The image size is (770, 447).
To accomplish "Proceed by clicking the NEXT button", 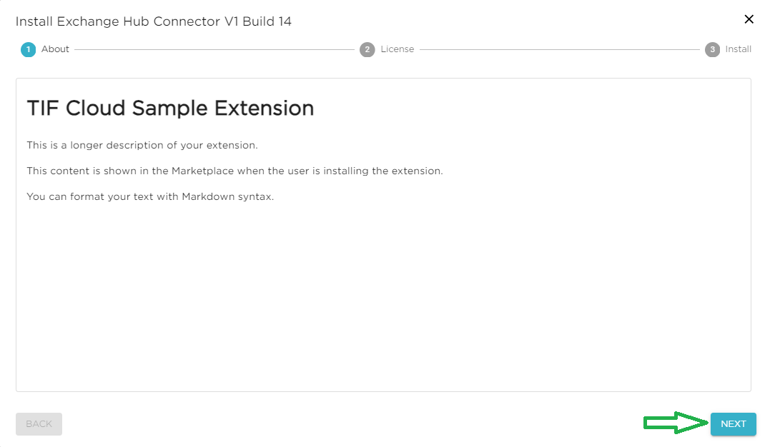I will pyautogui.click(x=733, y=423).
